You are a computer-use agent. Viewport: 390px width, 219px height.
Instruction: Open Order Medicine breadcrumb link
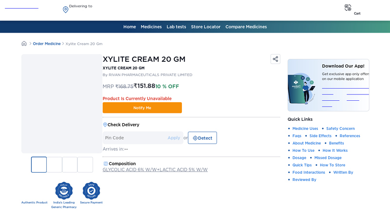pos(47,44)
